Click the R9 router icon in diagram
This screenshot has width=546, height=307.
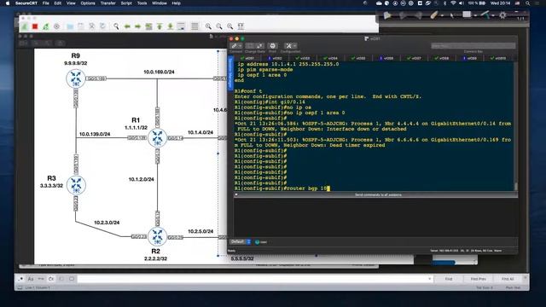[x=76, y=78]
